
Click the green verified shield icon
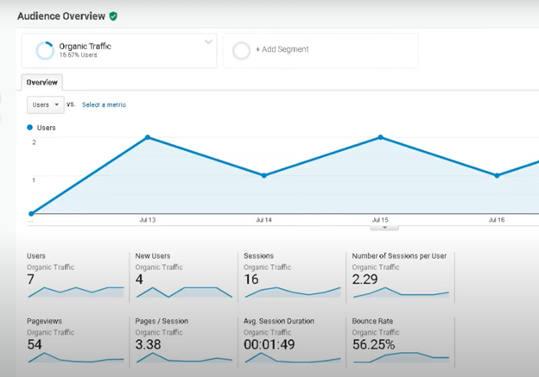click(x=113, y=16)
